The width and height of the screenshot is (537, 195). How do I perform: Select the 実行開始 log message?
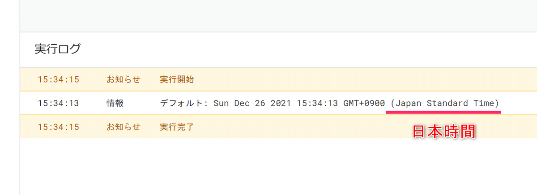click(x=177, y=80)
